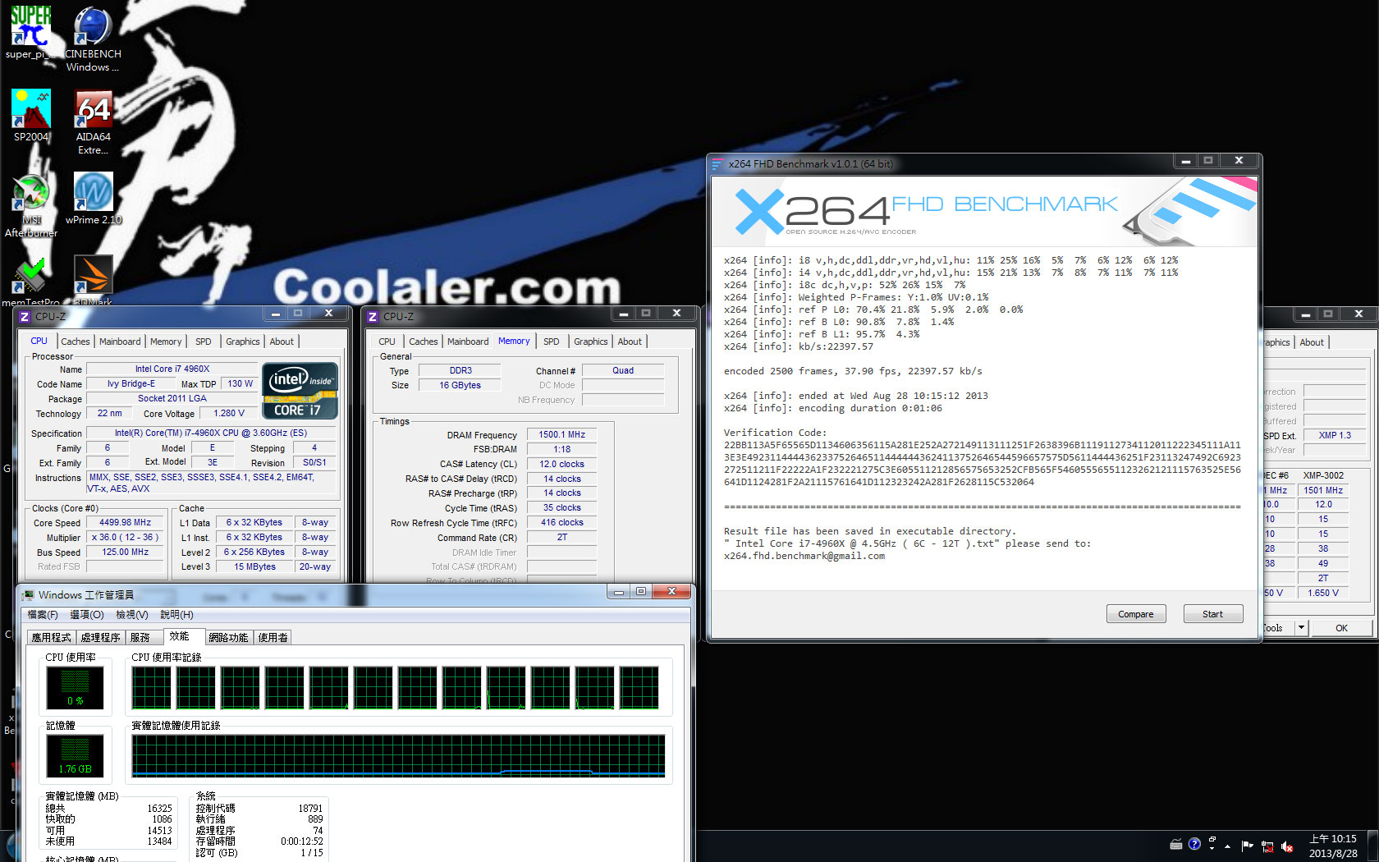Open the Tools dropdown arrow in CPU-Z SPD window
The width and height of the screenshot is (1379, 862).
[x=1301, y=628]
